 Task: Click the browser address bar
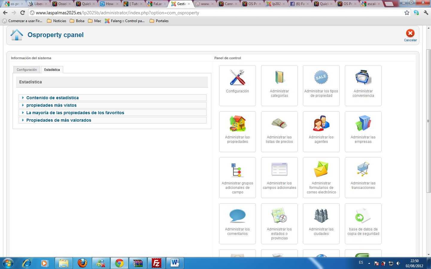point(210,13)
